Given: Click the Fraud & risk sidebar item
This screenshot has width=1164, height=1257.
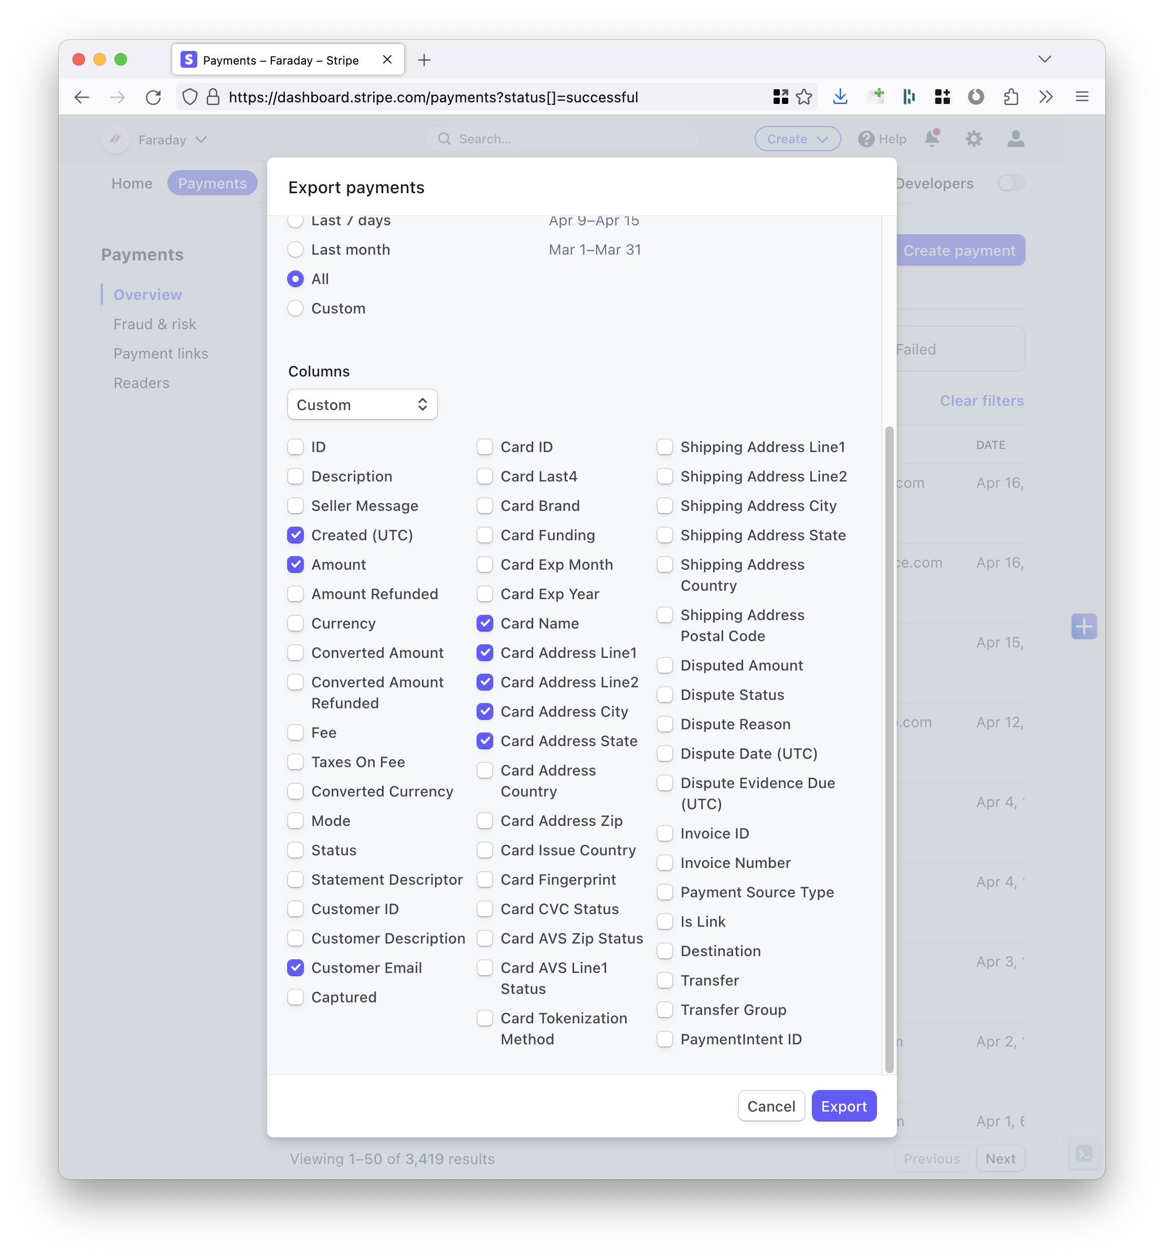Looking at the screenshot, I should 154,324.
